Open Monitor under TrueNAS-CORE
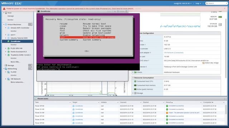Image resolution: width=229 pixels, height=128 pixels. point(14,58)
